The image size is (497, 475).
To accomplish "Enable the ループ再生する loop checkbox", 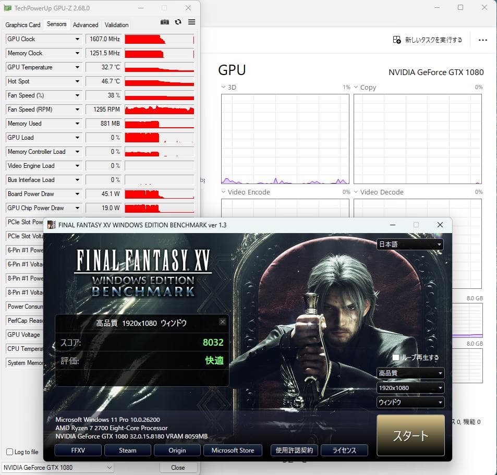I will (x=396, y=357).
